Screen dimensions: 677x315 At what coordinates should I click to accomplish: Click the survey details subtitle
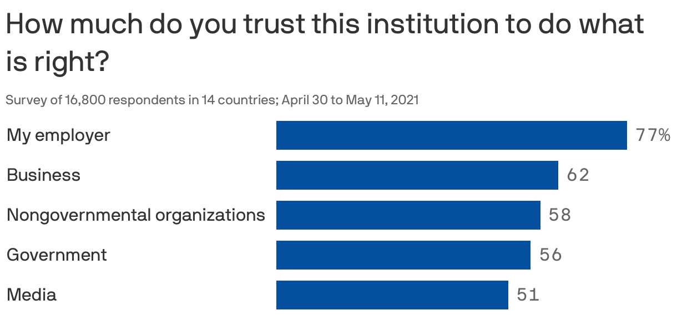click(x=212, y=100)
